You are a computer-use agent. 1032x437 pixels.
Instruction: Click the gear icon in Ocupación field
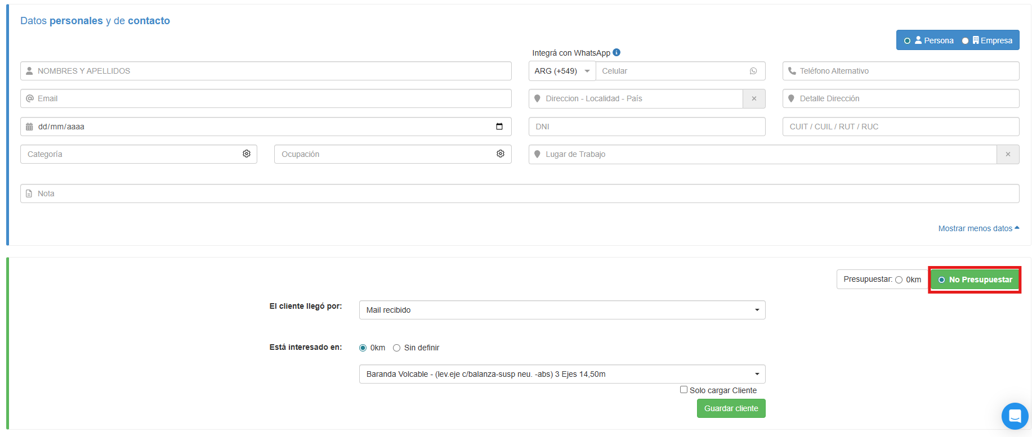(x=500, y=154)
